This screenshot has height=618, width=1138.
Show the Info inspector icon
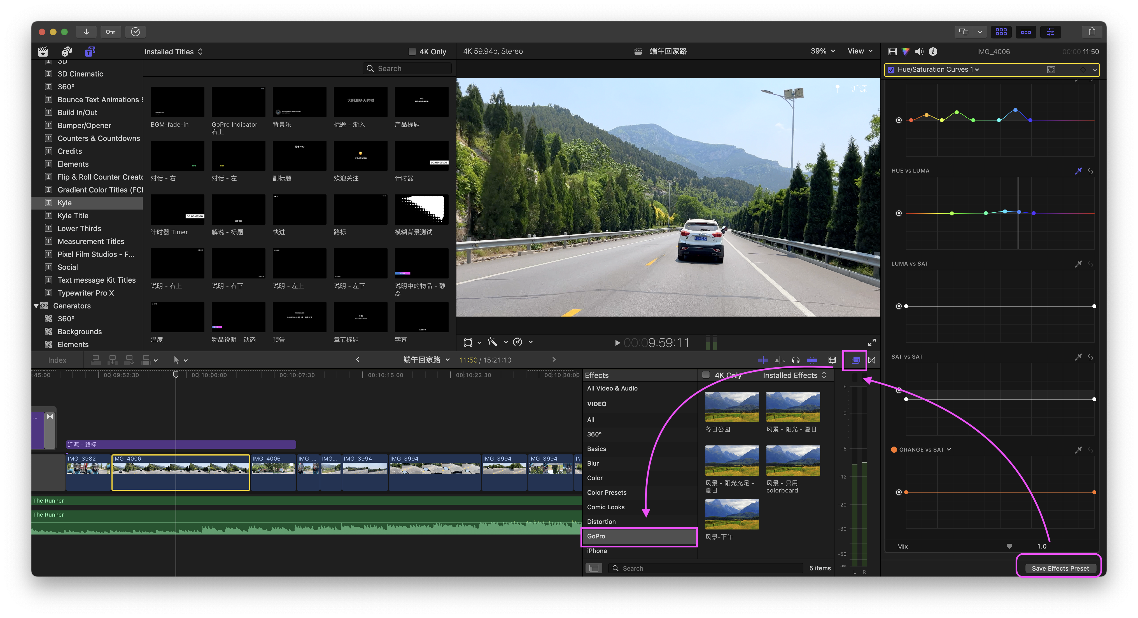coord(932,52)
